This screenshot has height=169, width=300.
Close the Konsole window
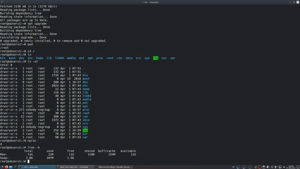click(298, 2)
